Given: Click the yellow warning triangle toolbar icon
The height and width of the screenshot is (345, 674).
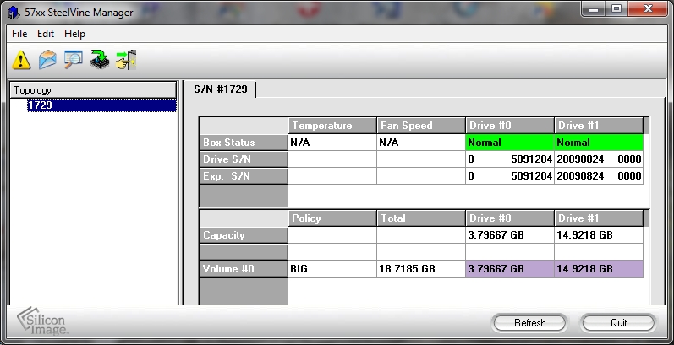Looking at the screenshot, I should pyautogui.click(x=21, y=60).
